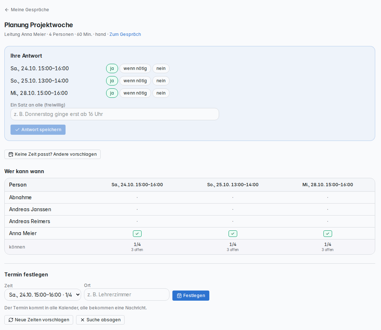Screen dimensions: 381x330
Task: Go back to Meine Gespräche
Action: point(27,10)
